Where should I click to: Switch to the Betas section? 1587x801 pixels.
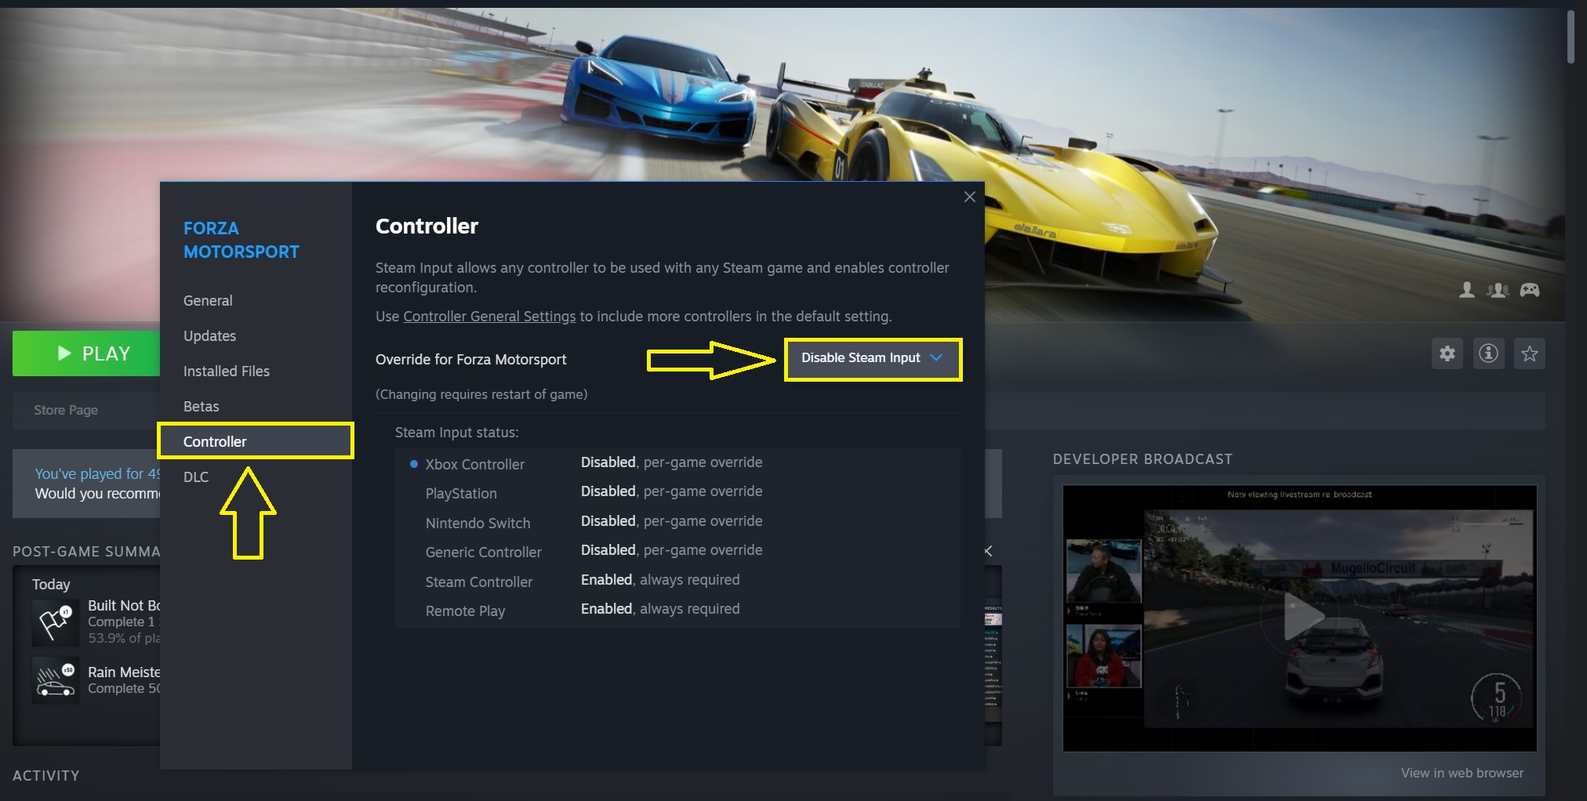pyautogui.click(x=202, y=407)
